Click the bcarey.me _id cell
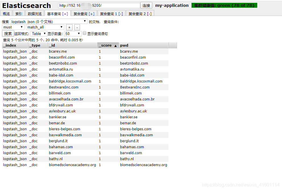The height and width of the screenshot is (190, 282). coord(73,51)
